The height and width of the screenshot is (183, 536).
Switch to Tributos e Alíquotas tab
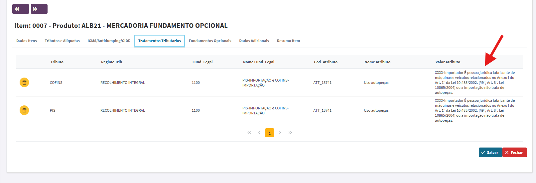tap(62, 41)
